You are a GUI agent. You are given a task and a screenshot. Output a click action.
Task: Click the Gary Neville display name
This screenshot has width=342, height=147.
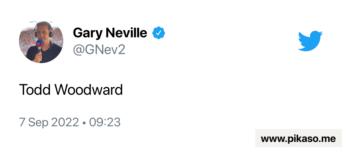click(x=110, y=32)
